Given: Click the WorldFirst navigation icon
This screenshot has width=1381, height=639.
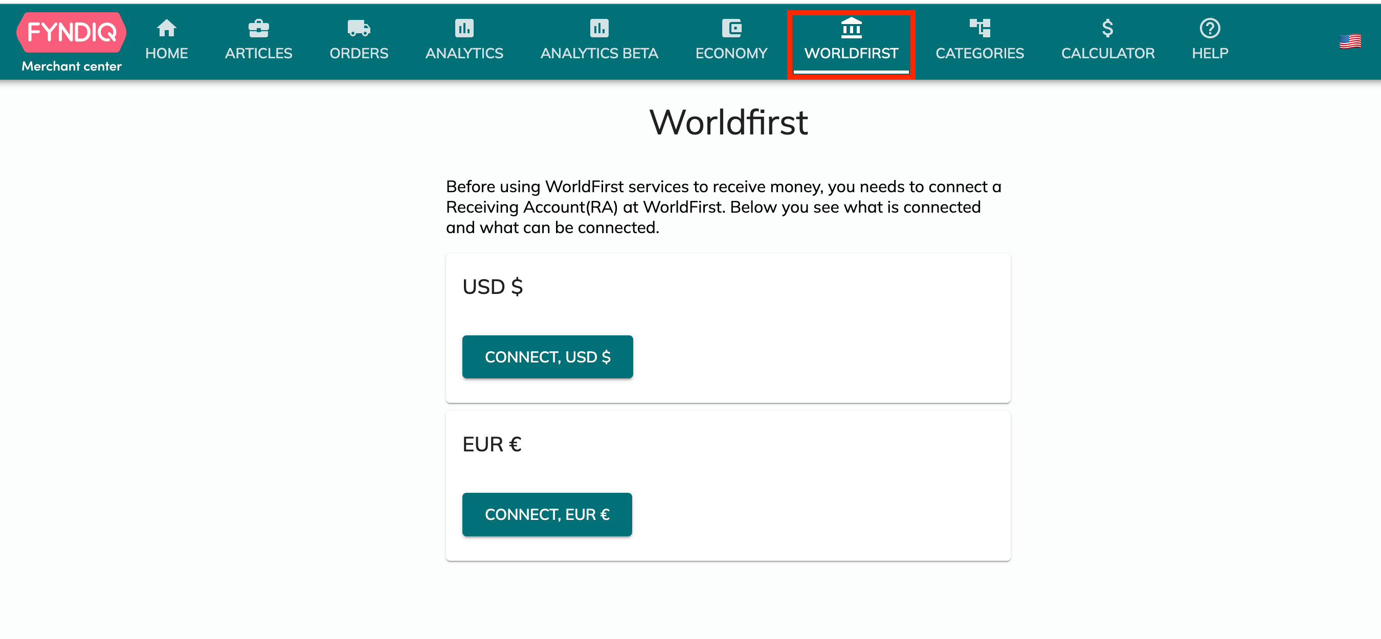Looking at the screenshot, I should pos(851,27).
